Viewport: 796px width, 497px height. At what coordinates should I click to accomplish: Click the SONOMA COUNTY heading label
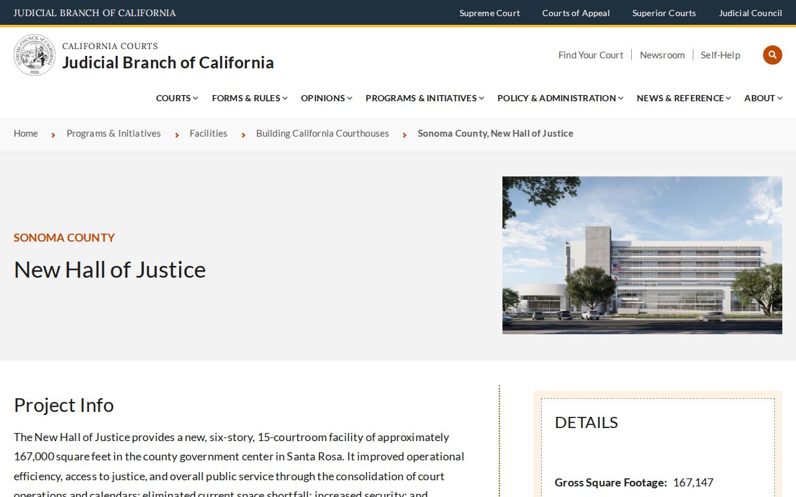click(64, 237)
